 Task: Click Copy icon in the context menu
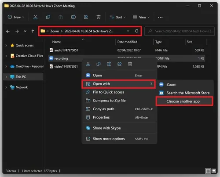click(x=99, y=64)
